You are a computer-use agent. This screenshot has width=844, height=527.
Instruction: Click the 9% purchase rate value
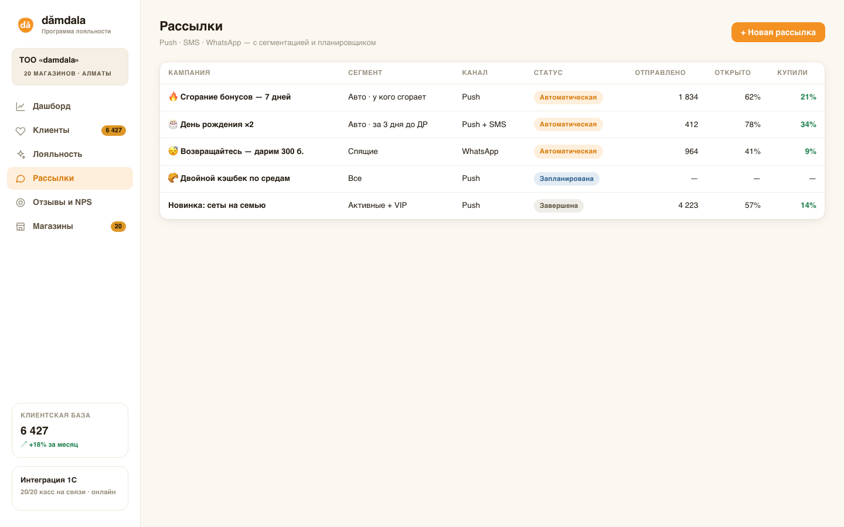click(811, 151)
